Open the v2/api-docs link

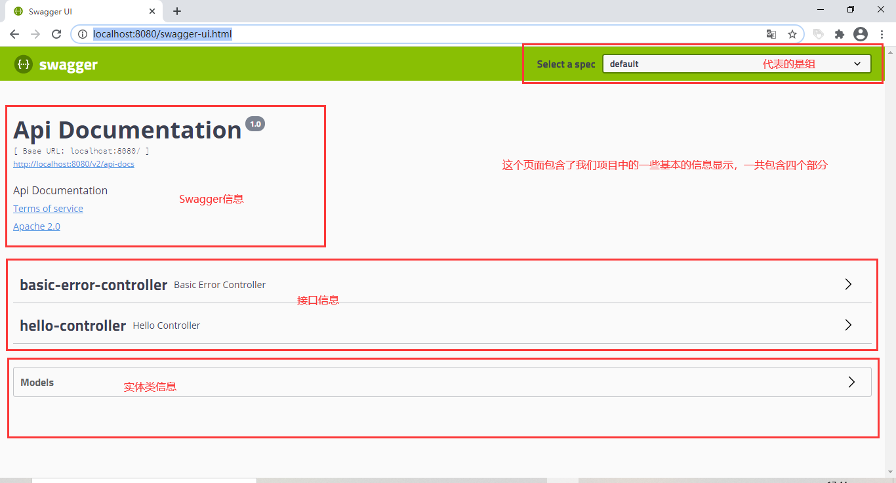point(73,164)
